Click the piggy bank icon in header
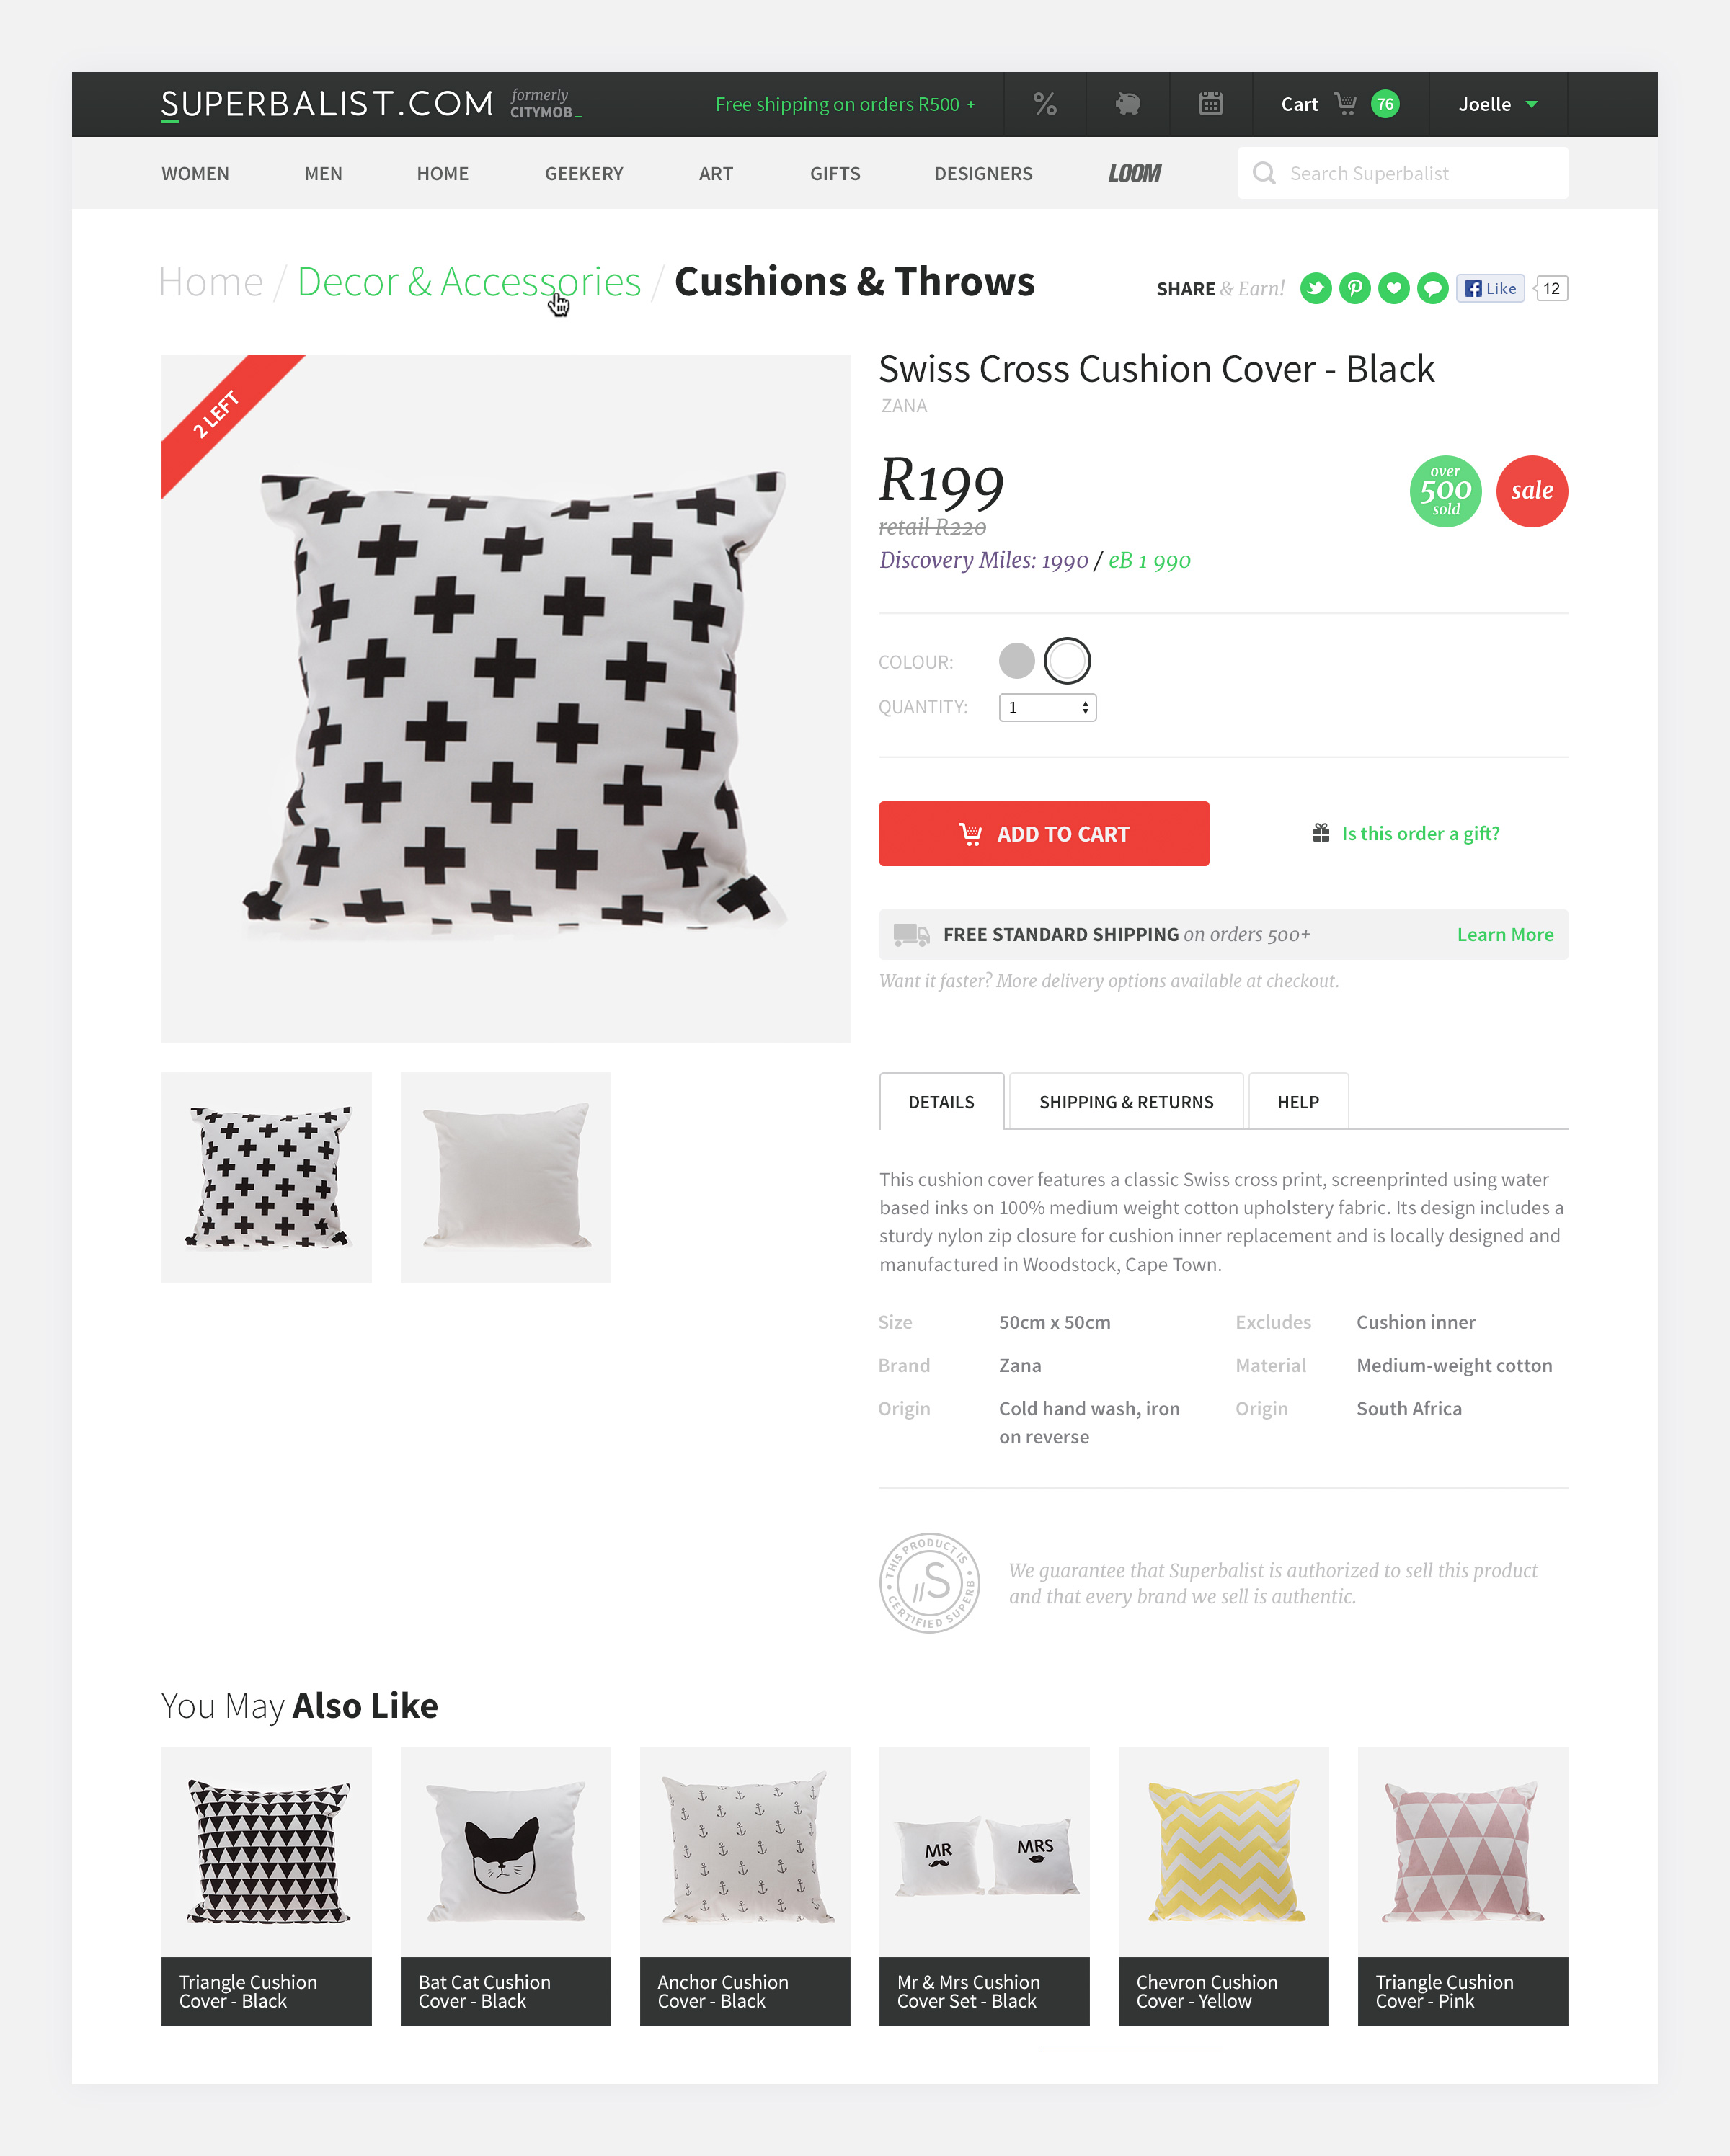 [x=1127, y=104]
